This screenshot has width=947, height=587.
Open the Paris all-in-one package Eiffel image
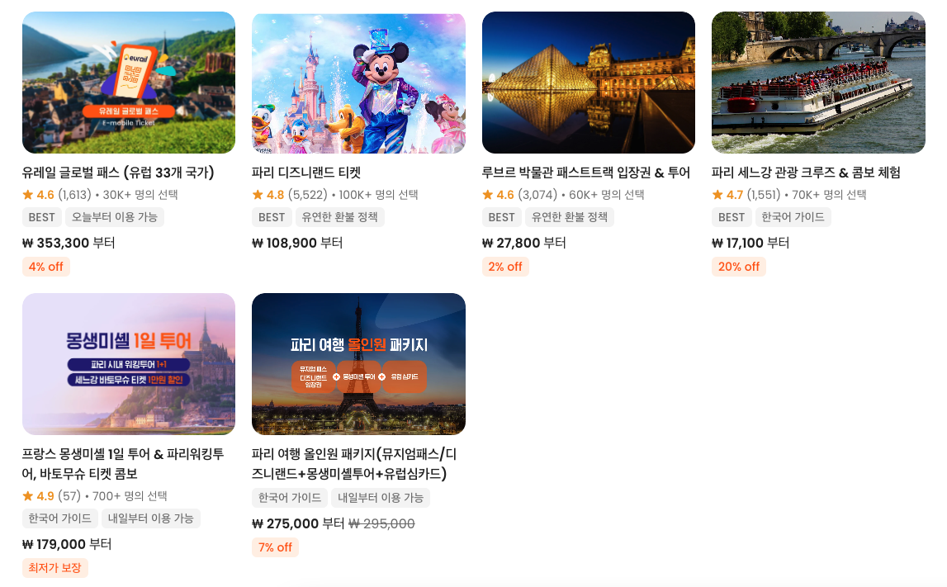click(358, 364)
